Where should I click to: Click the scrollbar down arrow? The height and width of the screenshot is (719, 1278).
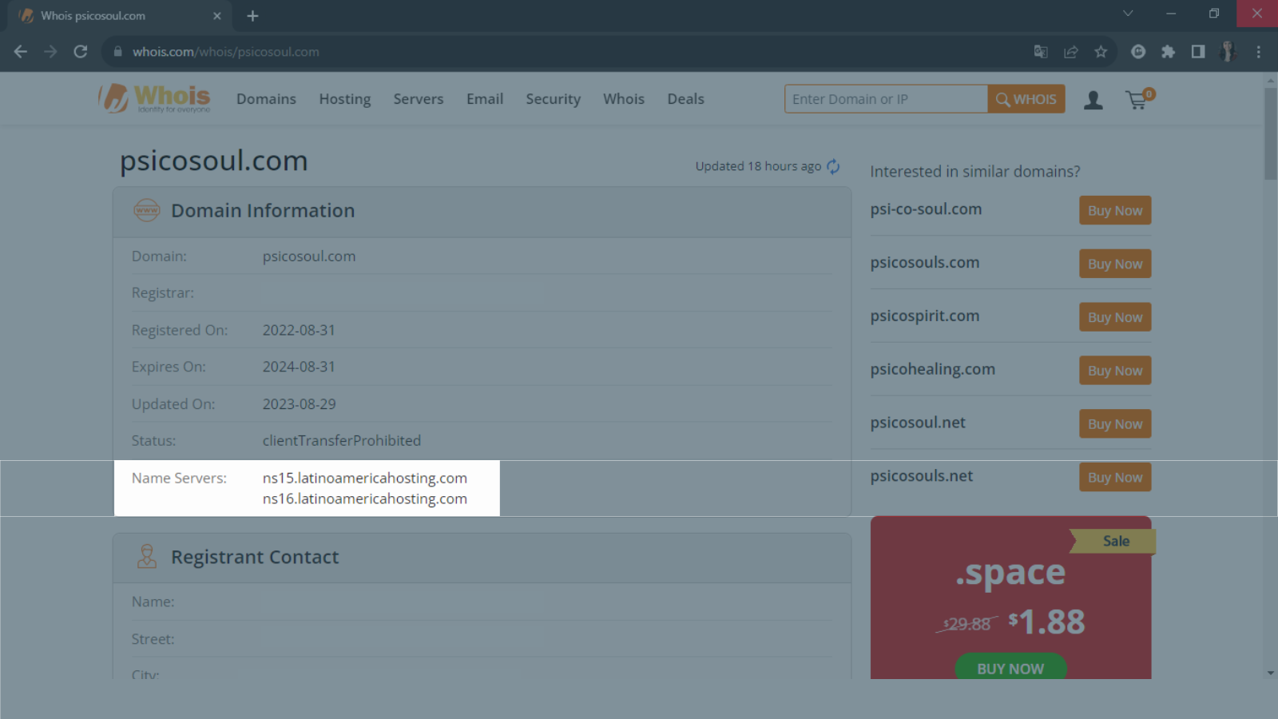click(x=1271, y=673)
